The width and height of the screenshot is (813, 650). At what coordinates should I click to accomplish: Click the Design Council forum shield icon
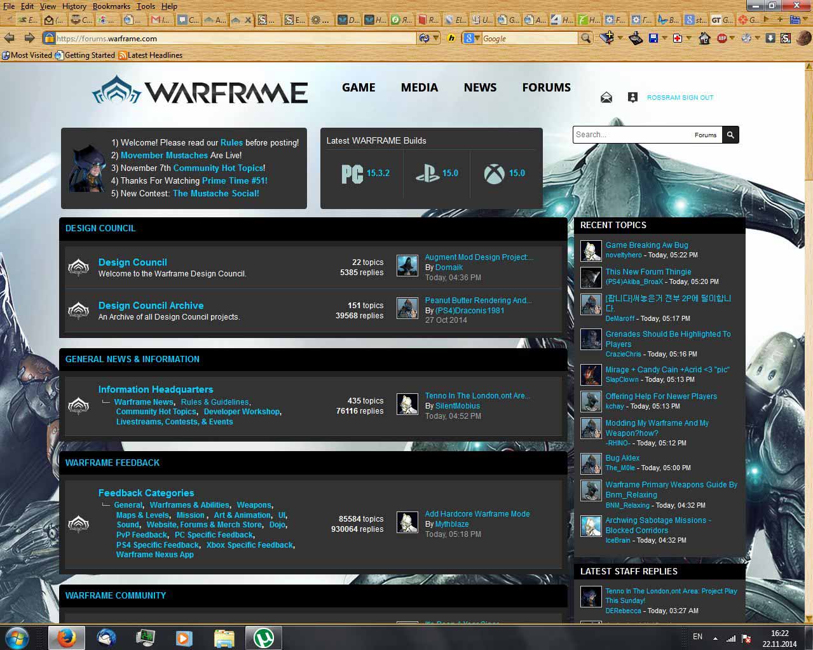[79, 267]
